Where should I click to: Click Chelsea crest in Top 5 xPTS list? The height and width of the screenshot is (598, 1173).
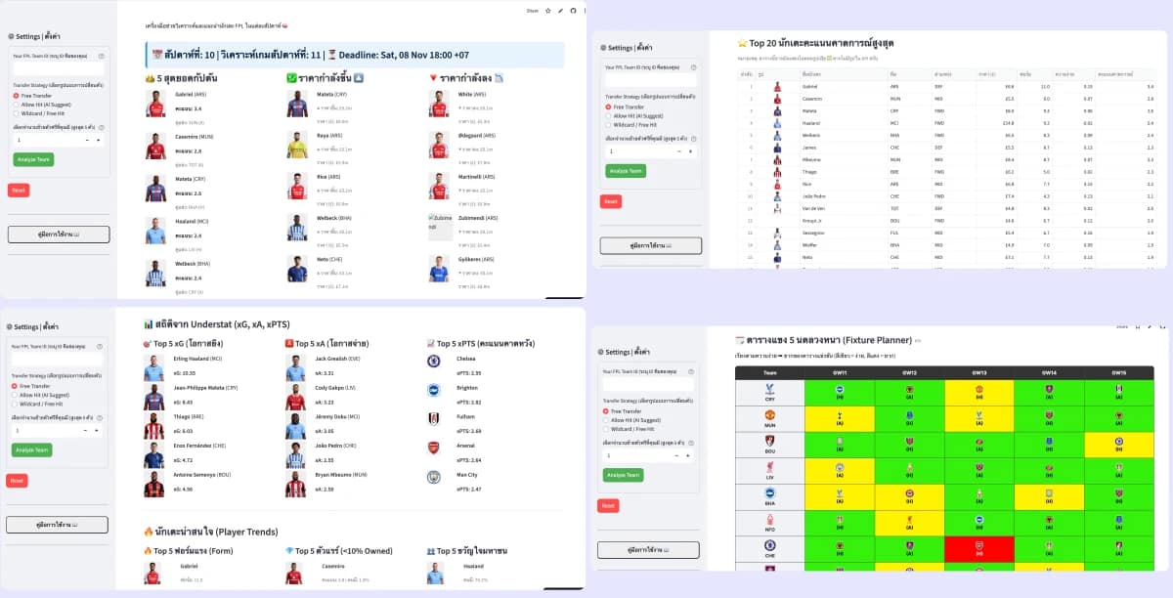pos(433,361)
